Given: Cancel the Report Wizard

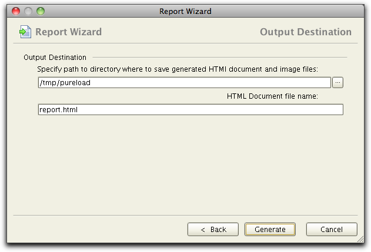Looking at the screenshot, I should click(332, 229).
